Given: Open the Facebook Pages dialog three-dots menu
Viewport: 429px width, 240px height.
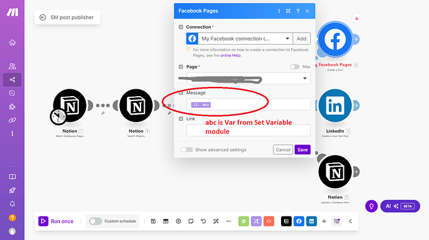Looking at the screenshot, I should 279,11.
